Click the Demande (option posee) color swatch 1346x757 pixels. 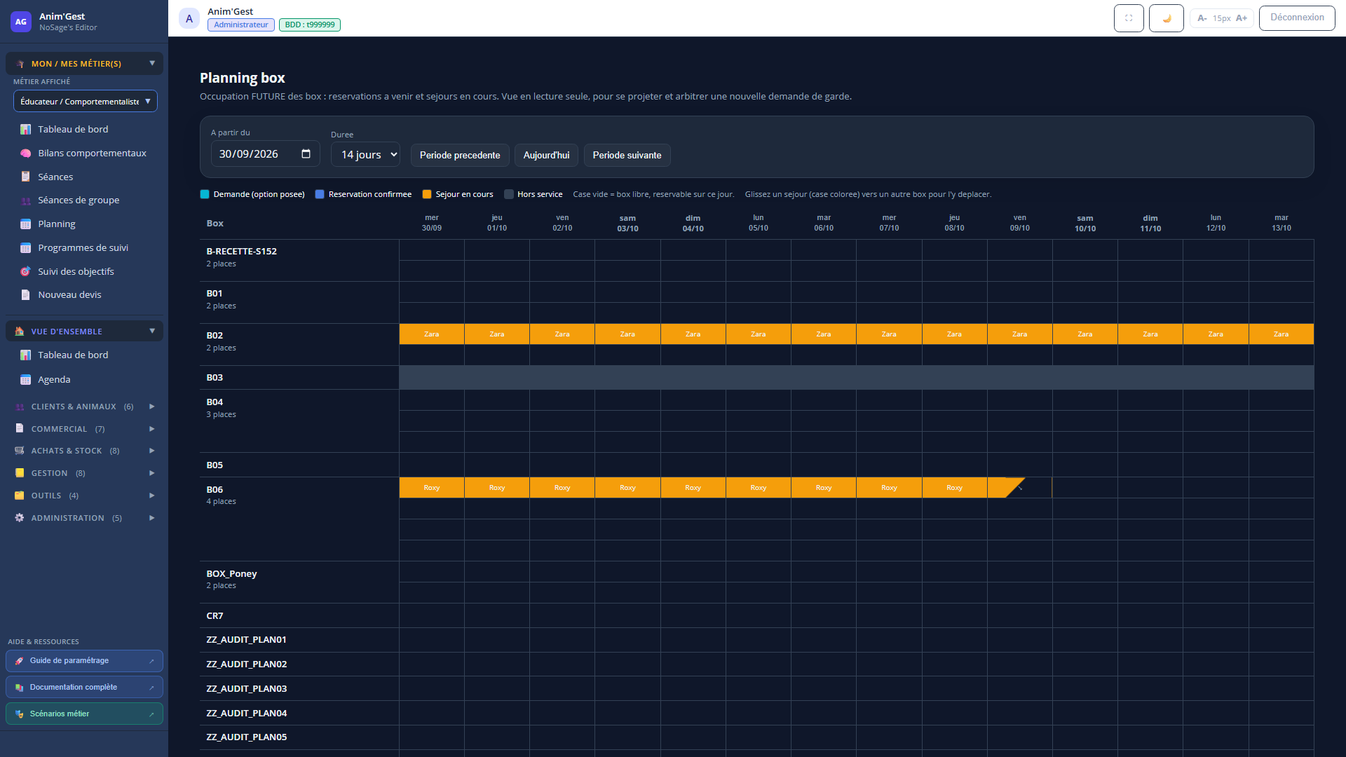(205, 194)
